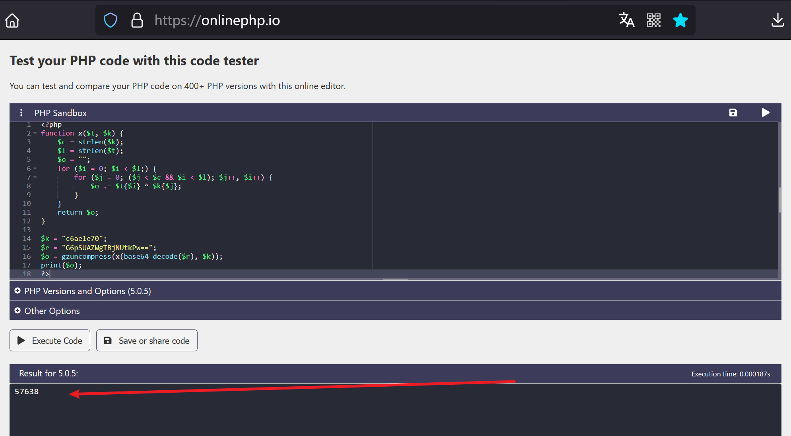Click the editor resize handle below code

[395, 279]
